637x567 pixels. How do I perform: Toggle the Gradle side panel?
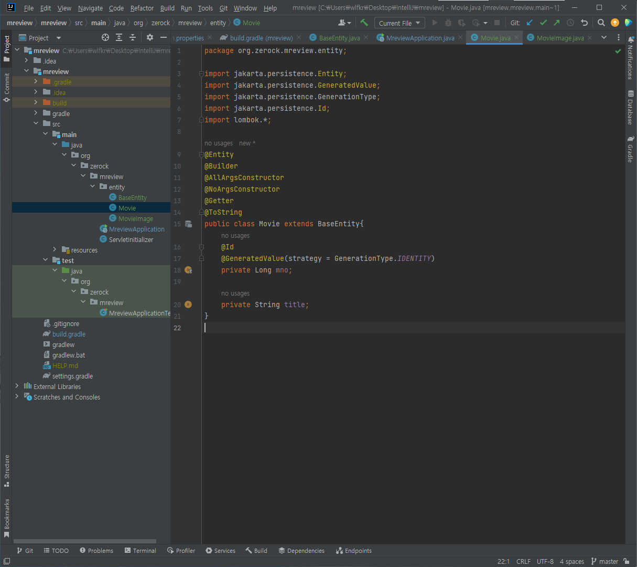(631, 149)
